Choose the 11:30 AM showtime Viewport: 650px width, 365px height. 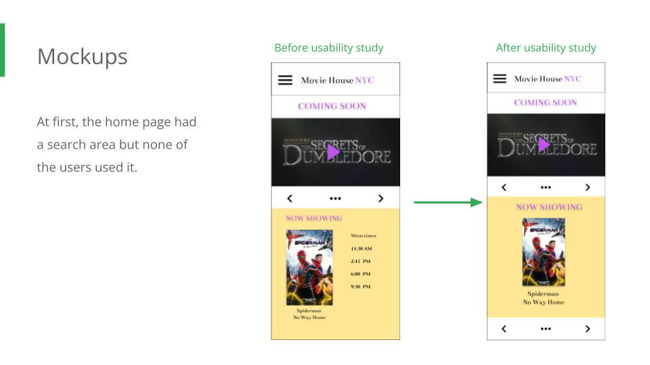click(x=362, y=249)
